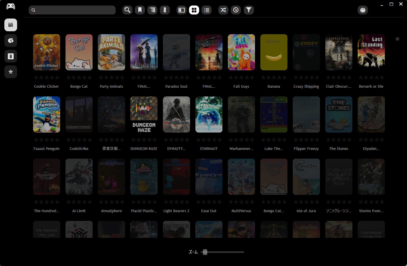The width and height of the screenshot is (407, 266).
Task: Select the DYNASTY Warriors cover
Action: coord(176,115)
